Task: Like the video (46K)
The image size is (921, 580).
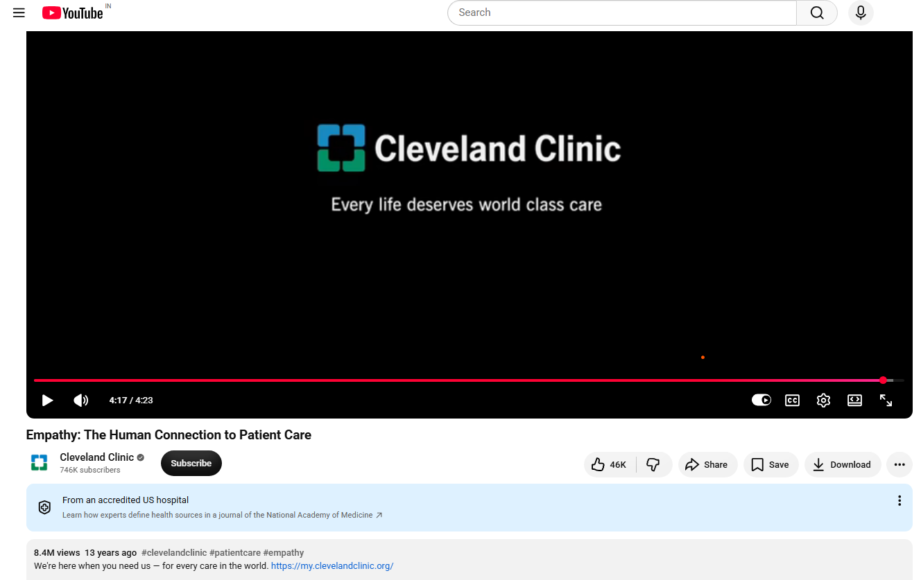Action: tap(610, 465)
